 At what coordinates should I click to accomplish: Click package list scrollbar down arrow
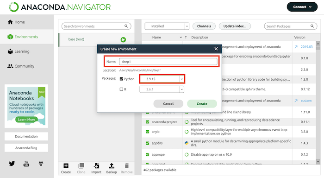pos(318,161)
